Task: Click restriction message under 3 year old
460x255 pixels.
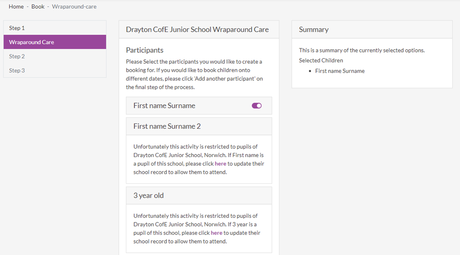Action: [197, 229]
